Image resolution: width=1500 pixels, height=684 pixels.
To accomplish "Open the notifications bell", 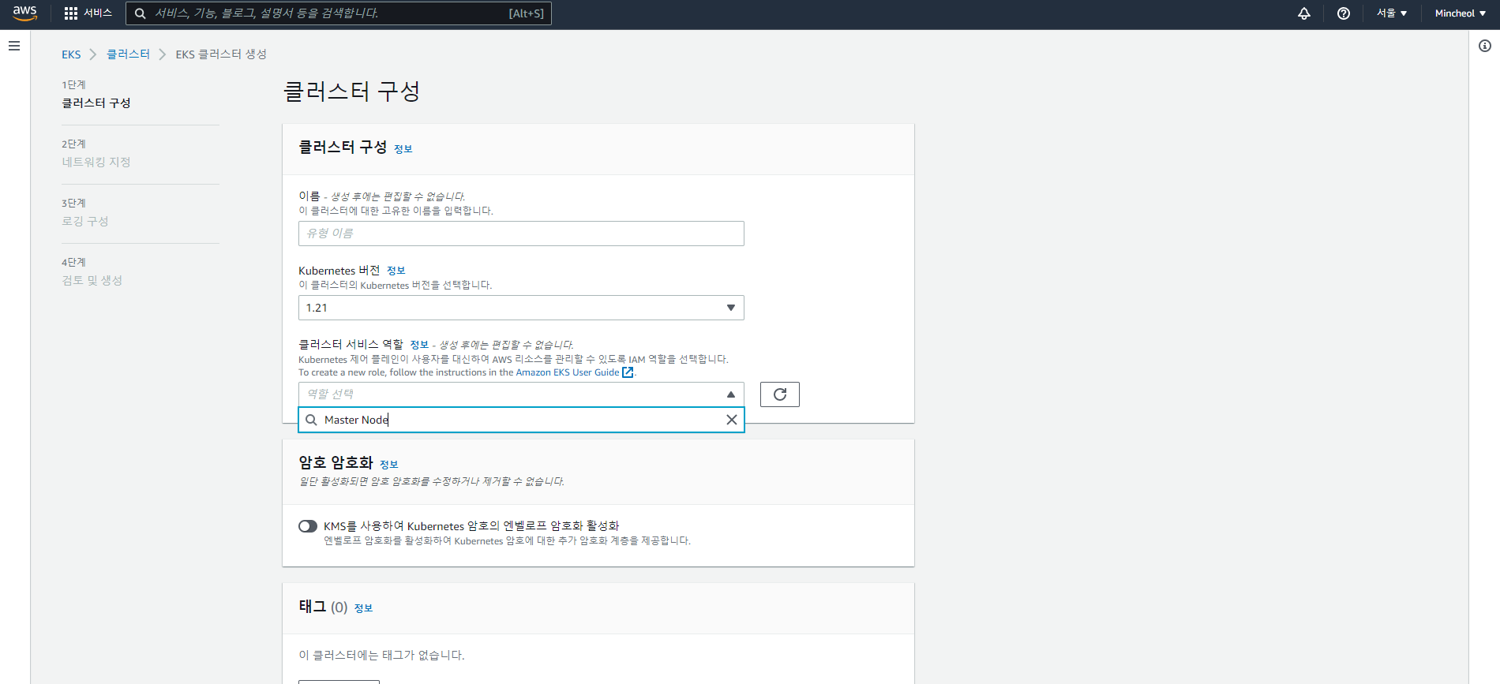I will click(1304, 13).
